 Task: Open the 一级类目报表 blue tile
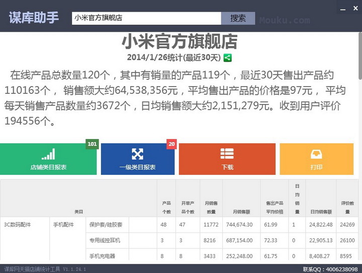(138, 159)
